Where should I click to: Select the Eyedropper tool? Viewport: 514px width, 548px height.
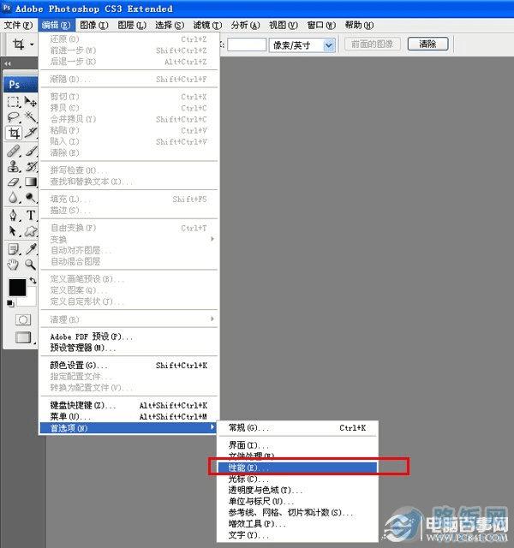pos(31,249)
